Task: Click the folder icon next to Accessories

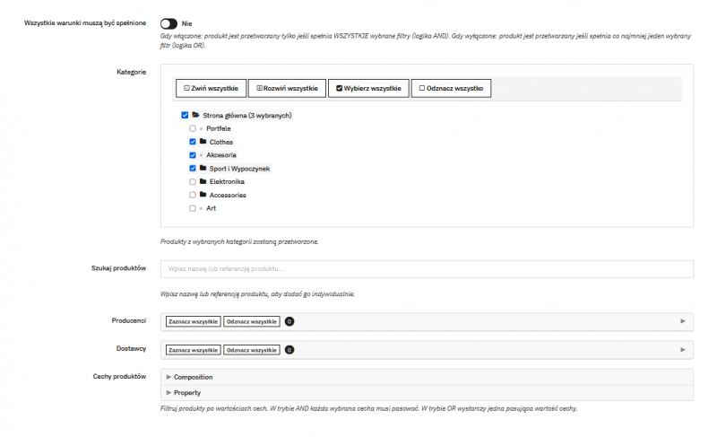Action: tap(203, 195)
